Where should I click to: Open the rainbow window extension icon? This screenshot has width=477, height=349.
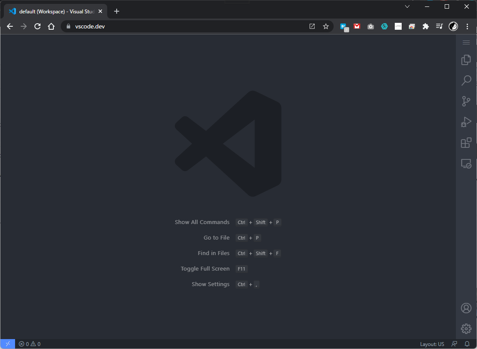[412, 26]
